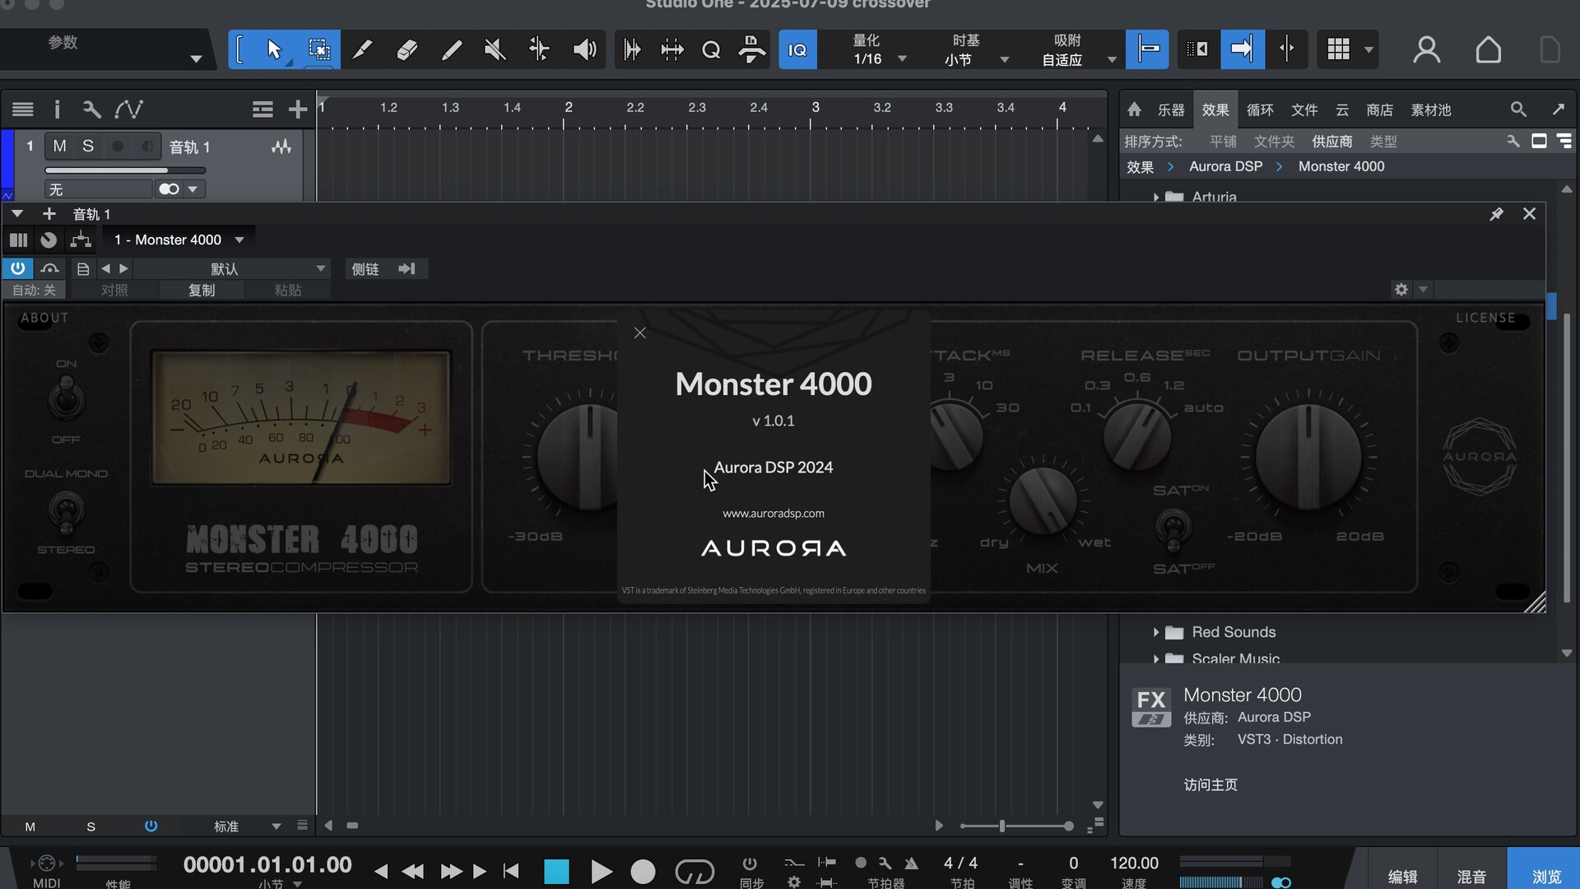Select the Arrow tool
Viewport: 1580px width, 889px height.
[274, 50]
